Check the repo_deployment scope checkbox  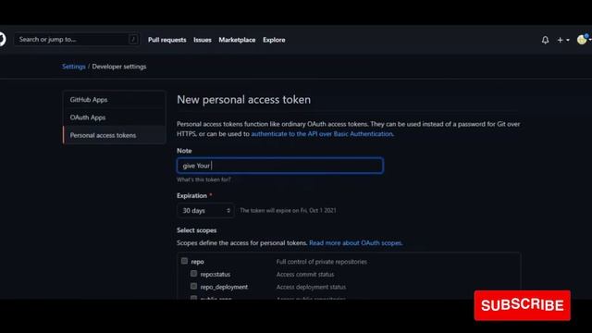click(193, 286)
